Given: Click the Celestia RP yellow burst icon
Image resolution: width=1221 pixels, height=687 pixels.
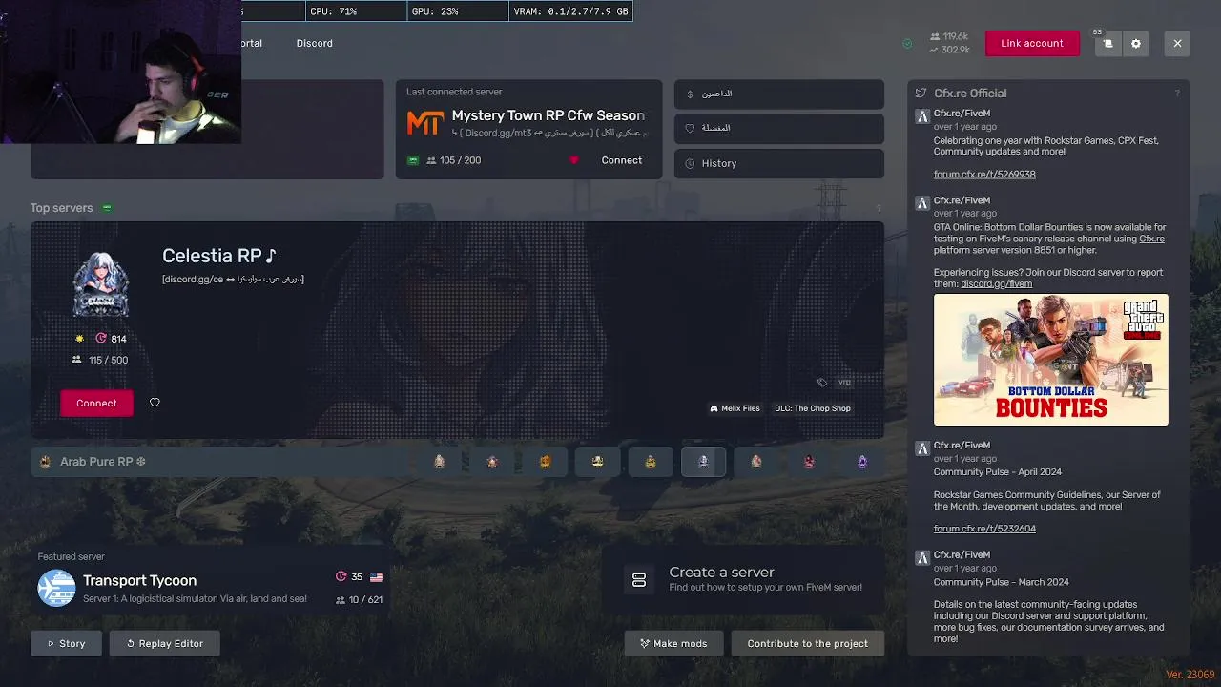Looking at the screenshot, I should tap(80, 339).
